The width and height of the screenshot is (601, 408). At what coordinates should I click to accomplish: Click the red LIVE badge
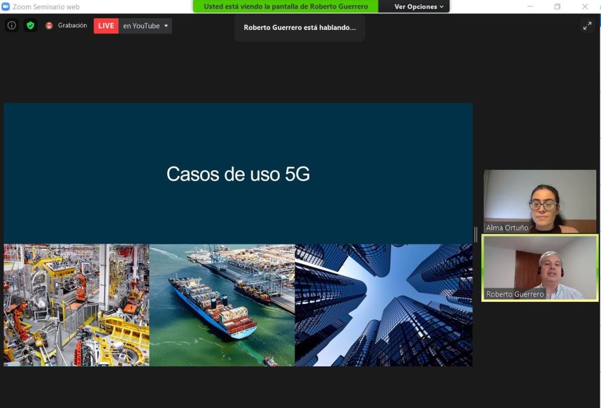[106, 26]
